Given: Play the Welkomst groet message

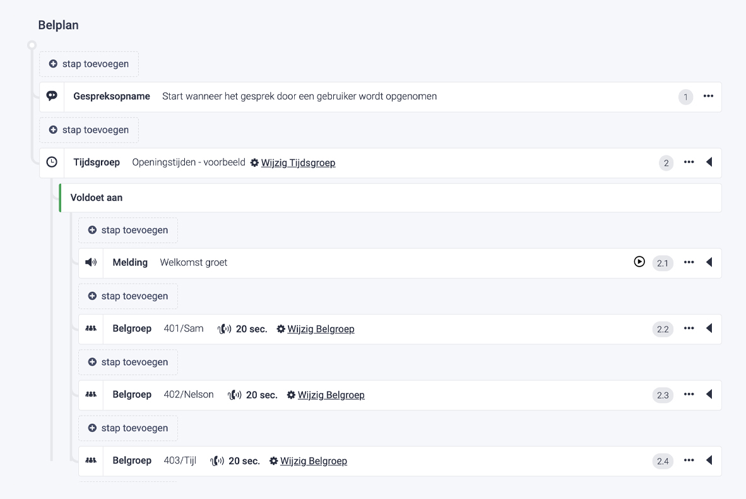Looking at the screenshot, I should tap(639, 262).
